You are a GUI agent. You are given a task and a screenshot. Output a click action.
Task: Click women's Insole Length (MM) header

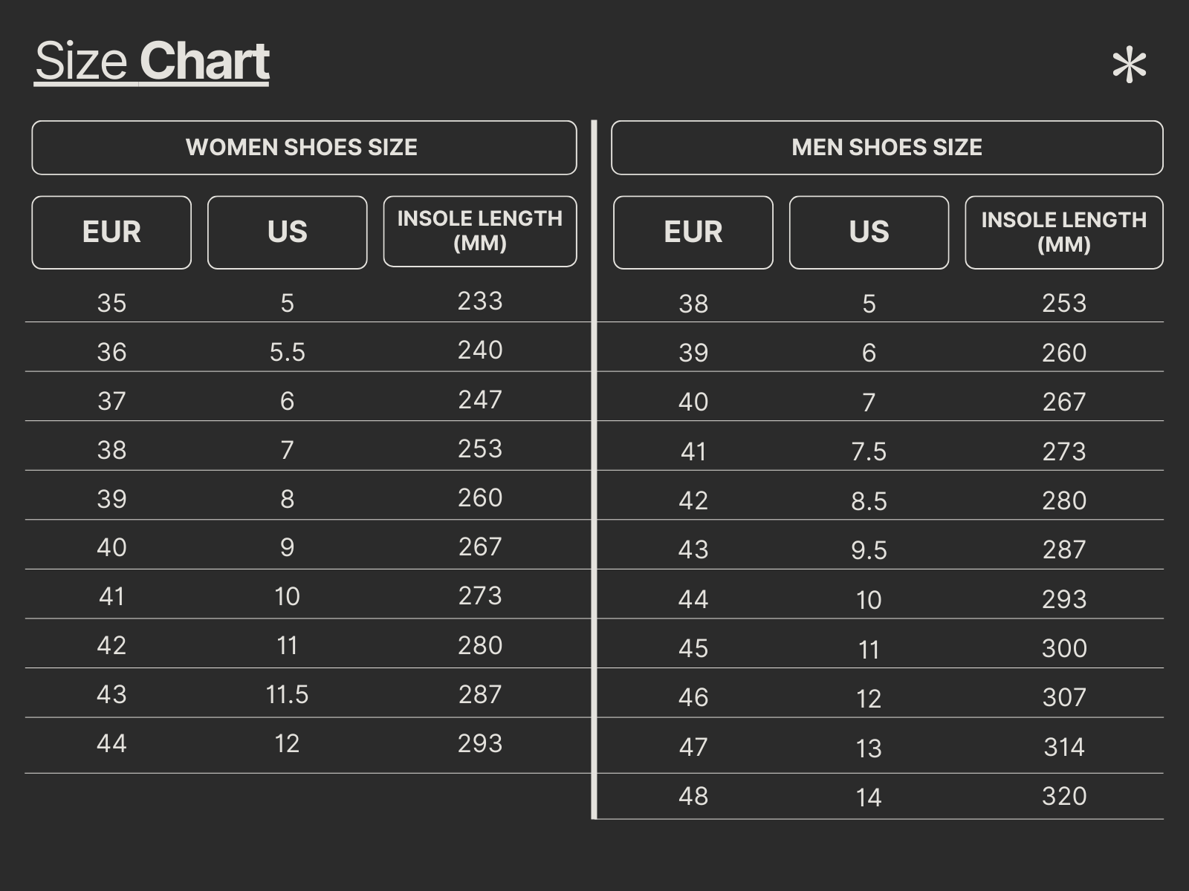(x=480, y=231)
